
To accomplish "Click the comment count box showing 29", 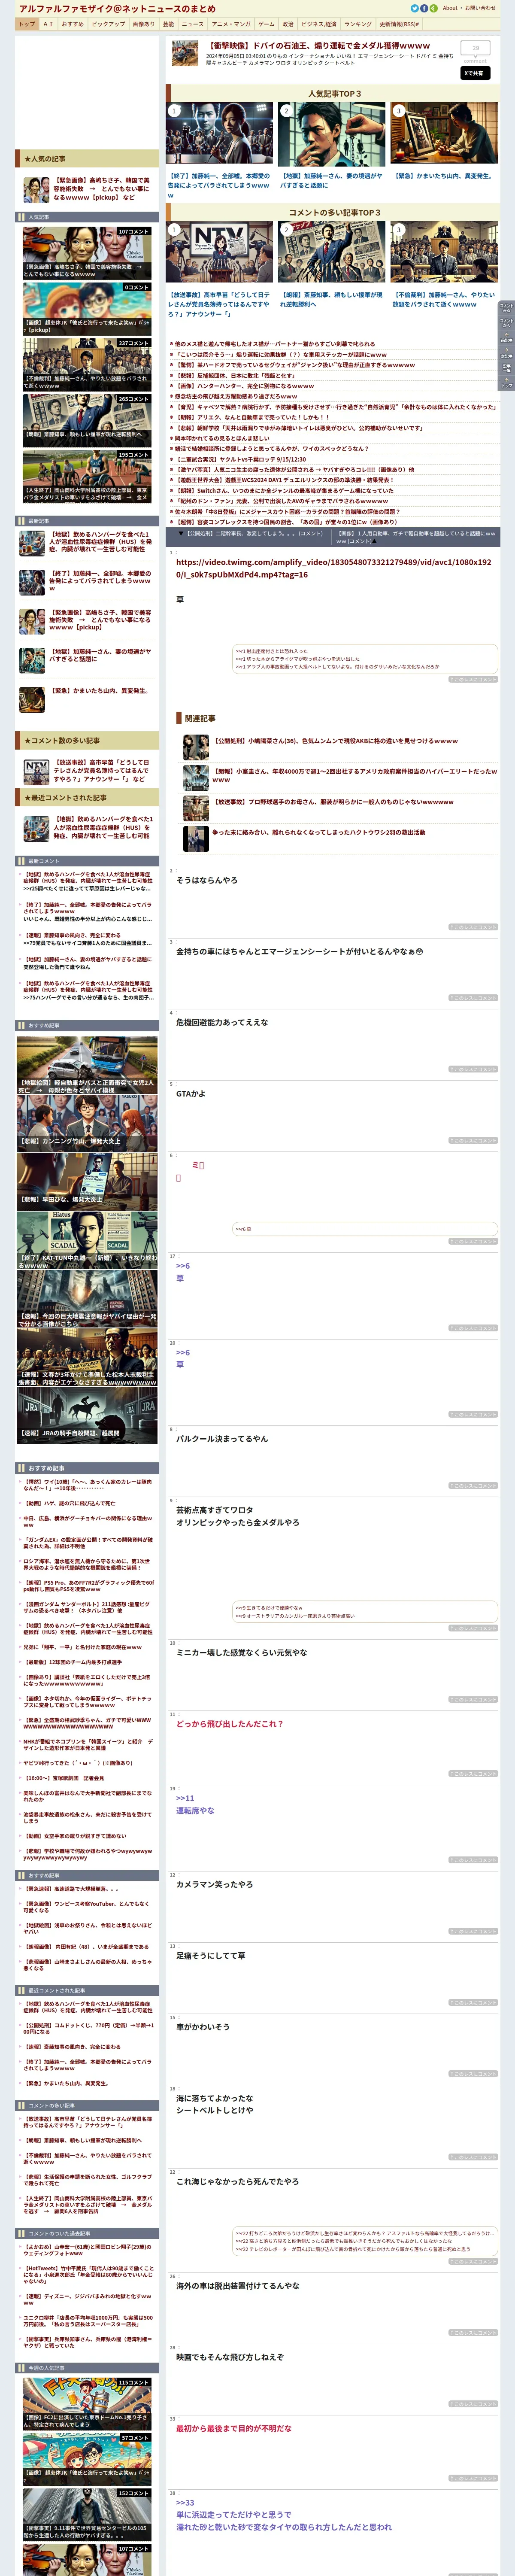I will [x=475, y=48].
